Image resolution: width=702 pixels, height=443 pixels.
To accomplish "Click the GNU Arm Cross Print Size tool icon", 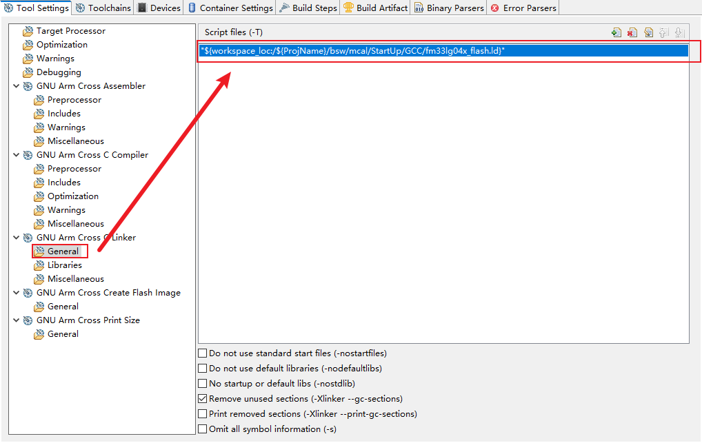I will pyautogui.click(x=28, y=320).
